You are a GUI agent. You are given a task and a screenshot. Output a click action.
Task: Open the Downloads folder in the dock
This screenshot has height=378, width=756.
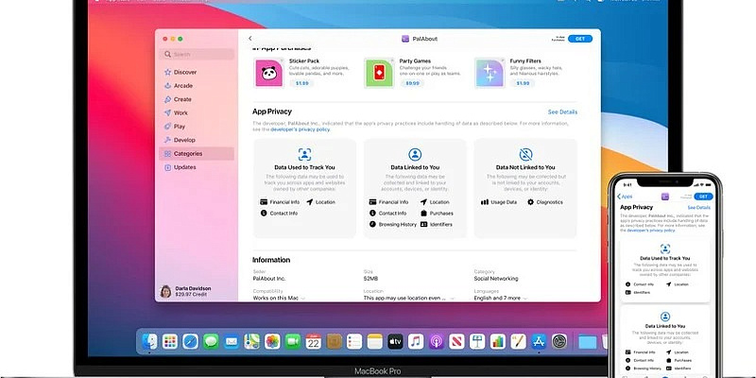tap(587, 342)
